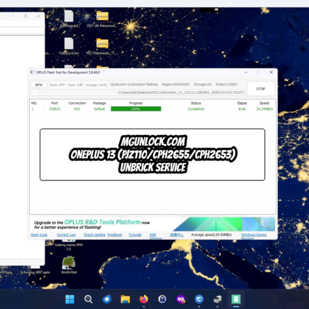Click the Check Update link
309x309 pixels.
click(x=95, y=235)
